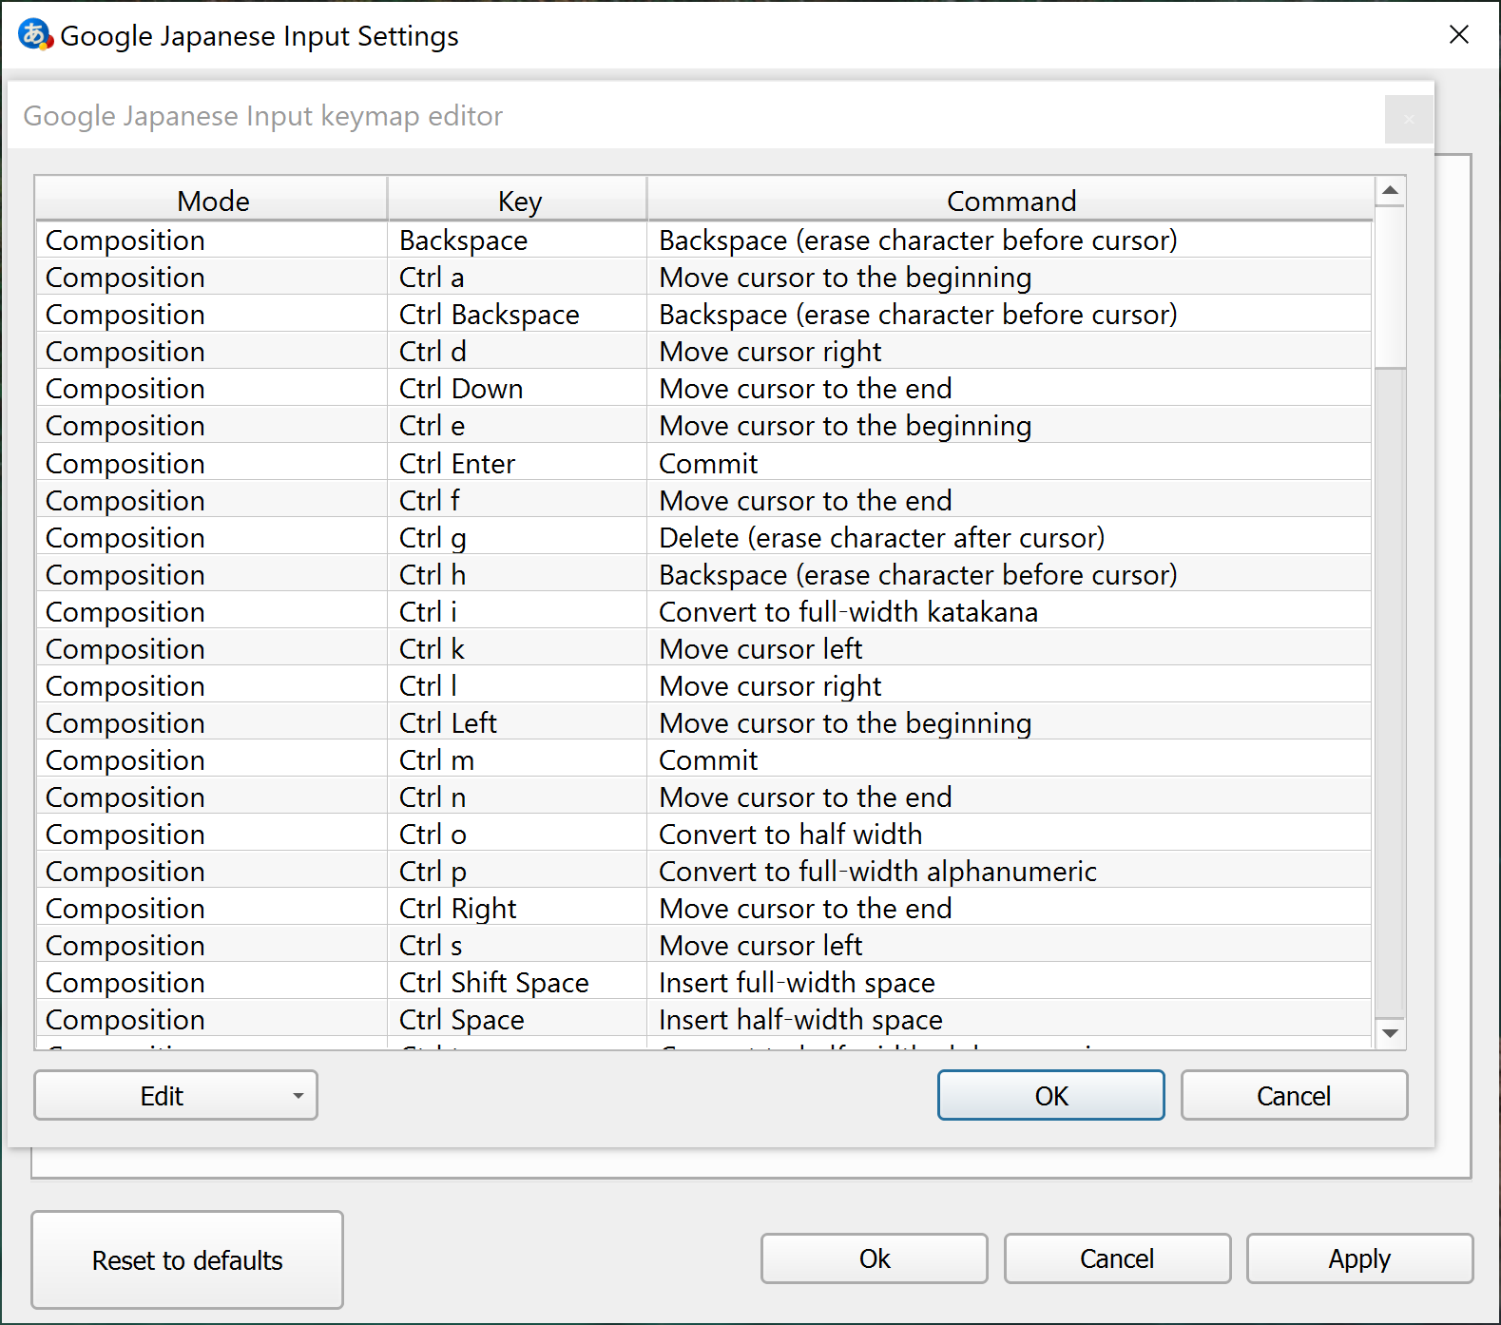Close the keymap editor dialog
The height and width of the screenshot is (1325, 1501).
(1409, 119)
